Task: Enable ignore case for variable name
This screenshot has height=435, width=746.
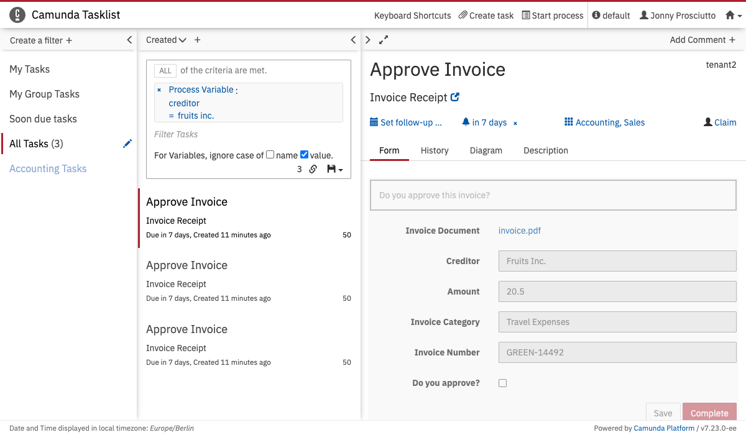Action: coord(270,155)
